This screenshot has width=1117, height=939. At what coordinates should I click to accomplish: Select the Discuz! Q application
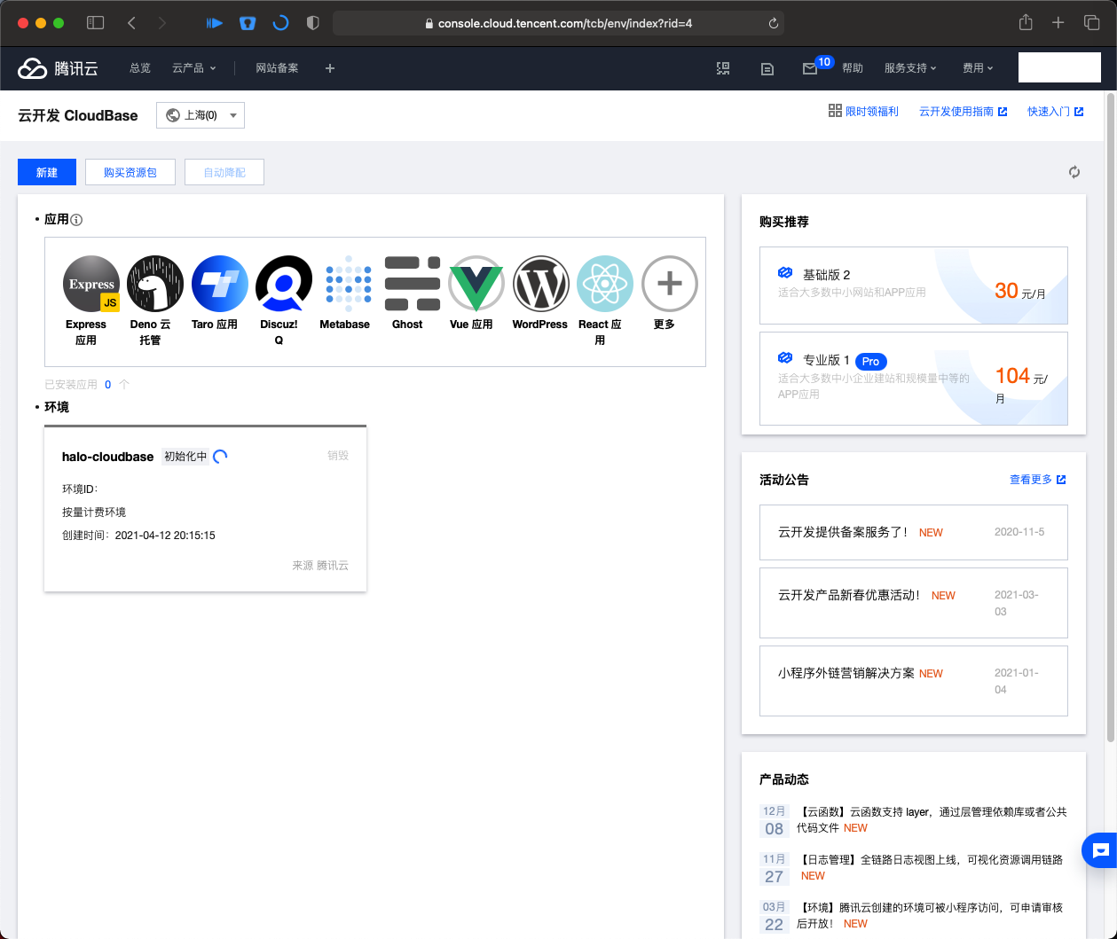tap(283, 284)
